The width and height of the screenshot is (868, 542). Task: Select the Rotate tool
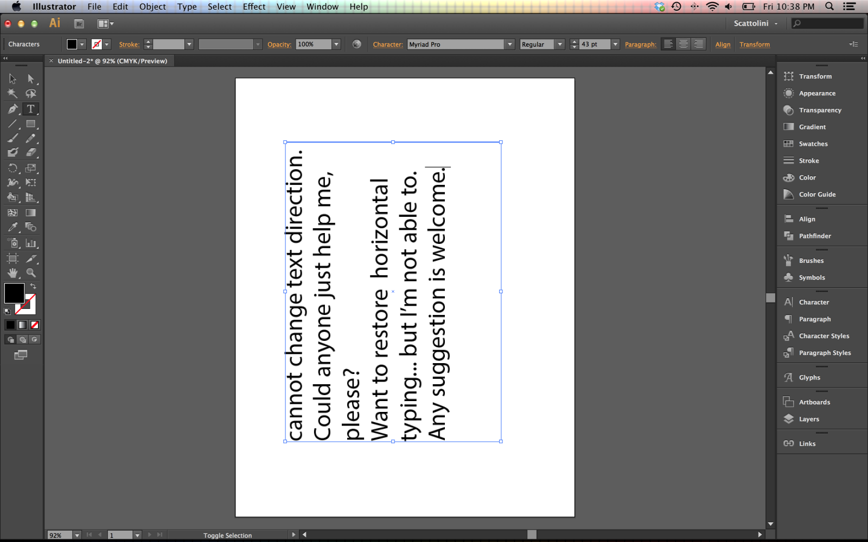click(x=12, y=168)
